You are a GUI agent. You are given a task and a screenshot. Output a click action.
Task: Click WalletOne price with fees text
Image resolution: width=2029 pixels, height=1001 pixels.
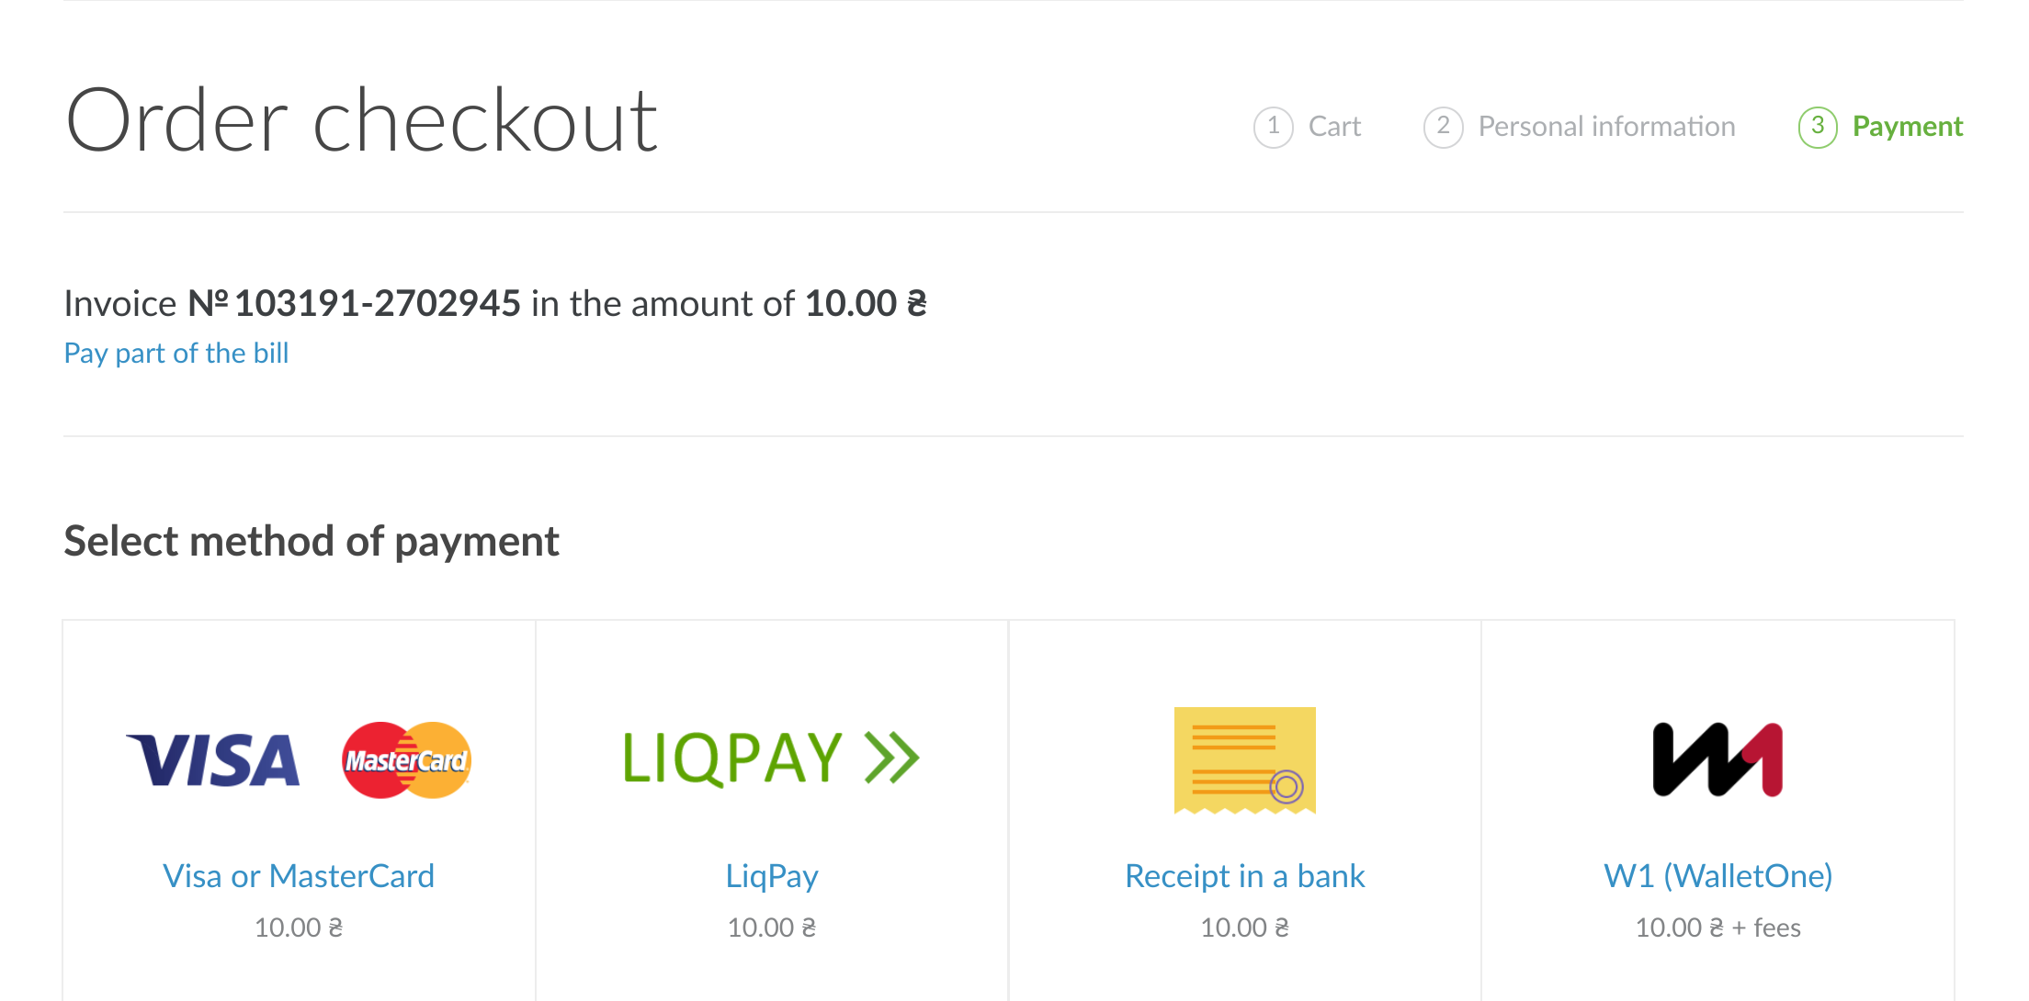tap(1717, 928)
